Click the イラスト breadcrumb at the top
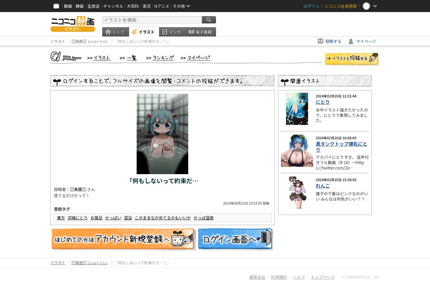This screenshot has width=430, height=286. [58, 42]
